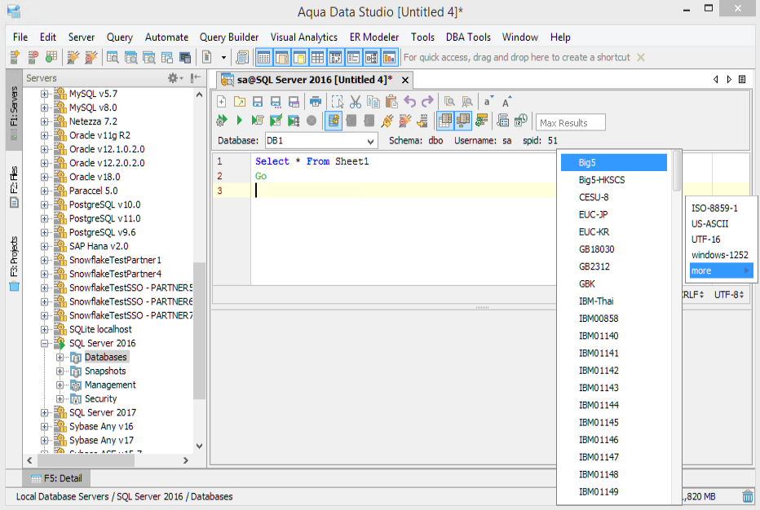Screen dimensions: 760x510
Task: Open the Database DB1 dropdown
Action: click(369, 141)
